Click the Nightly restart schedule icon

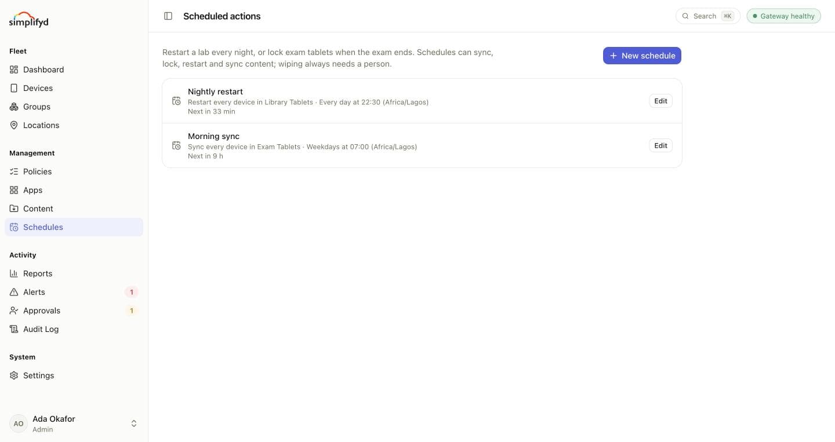point(176,101)
